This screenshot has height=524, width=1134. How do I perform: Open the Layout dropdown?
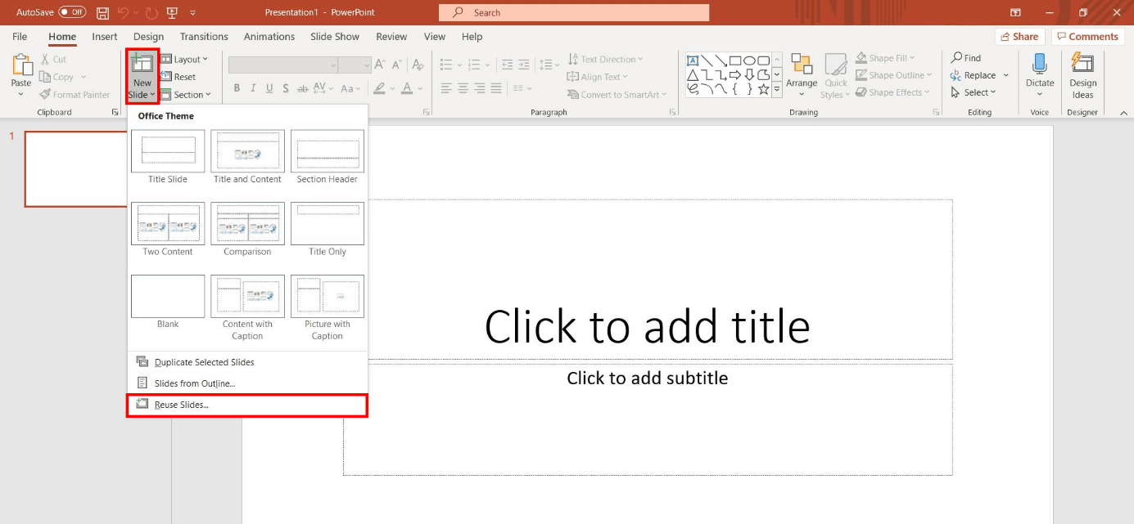(185, 58)
